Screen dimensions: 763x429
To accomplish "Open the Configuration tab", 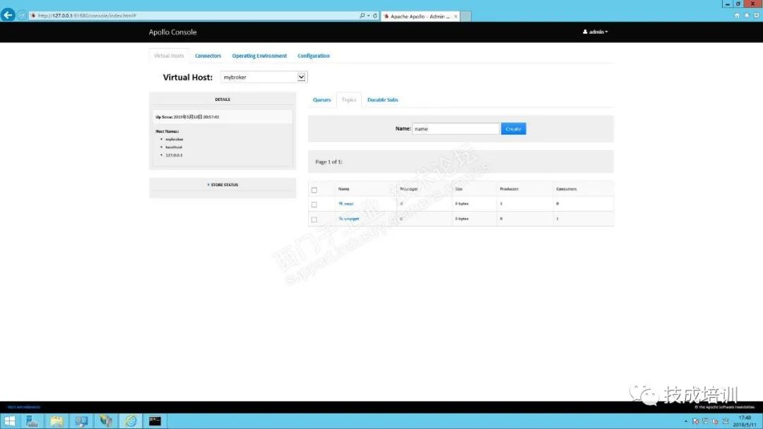I will 314,56.
